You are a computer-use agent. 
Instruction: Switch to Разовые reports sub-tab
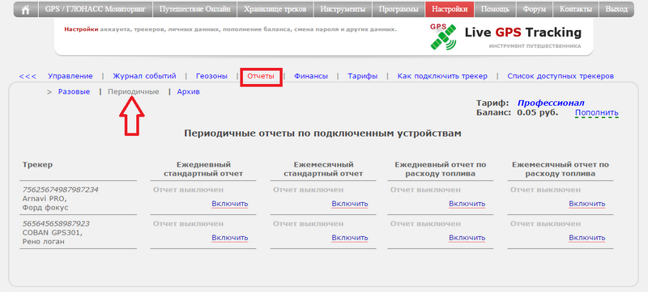[x=74, y=92]
